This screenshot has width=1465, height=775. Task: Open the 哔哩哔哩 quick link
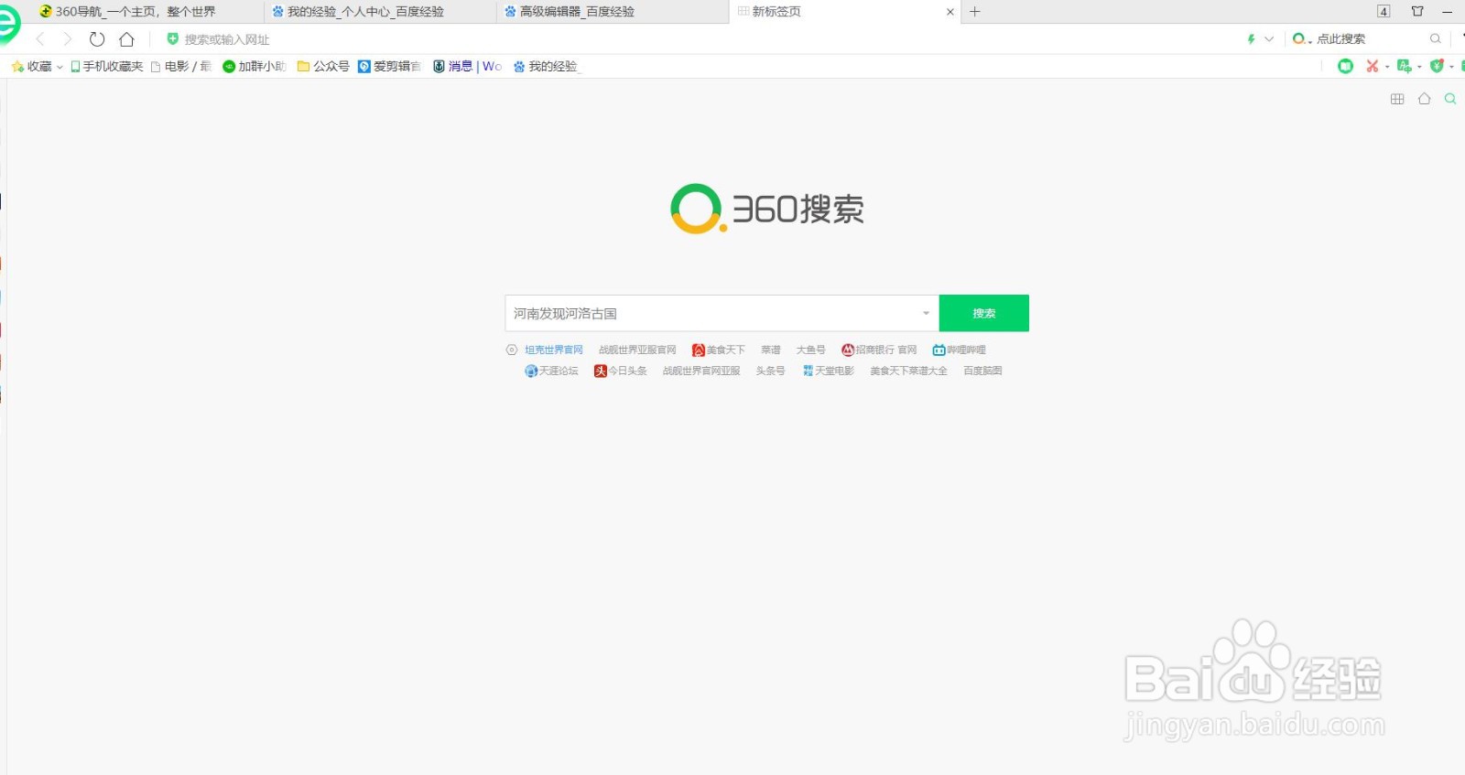point(960,350)
